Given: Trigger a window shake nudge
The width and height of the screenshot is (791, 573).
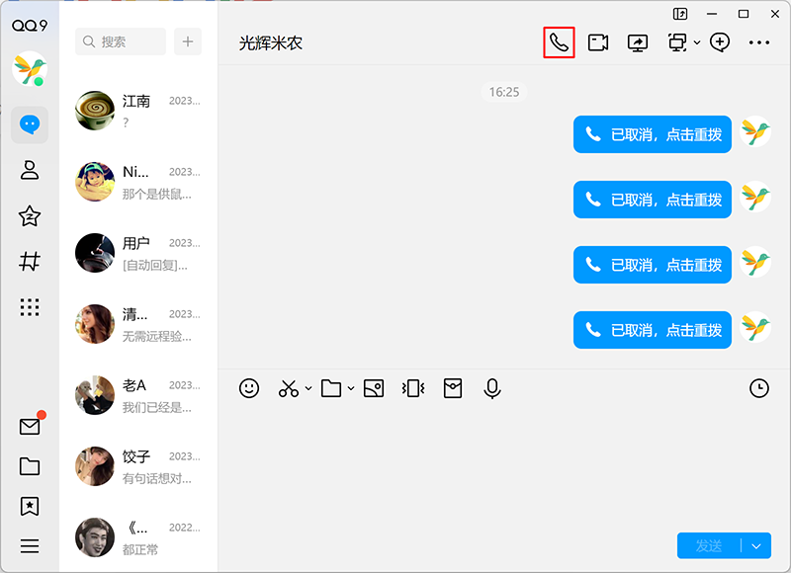Looking at the screenshot, I should tap(412, 388).
